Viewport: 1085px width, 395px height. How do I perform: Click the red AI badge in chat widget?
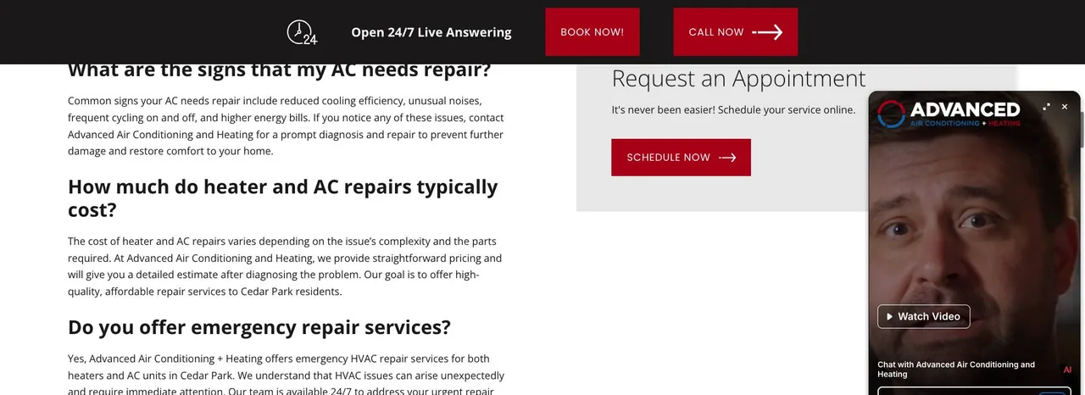(x=1067, y=370)
